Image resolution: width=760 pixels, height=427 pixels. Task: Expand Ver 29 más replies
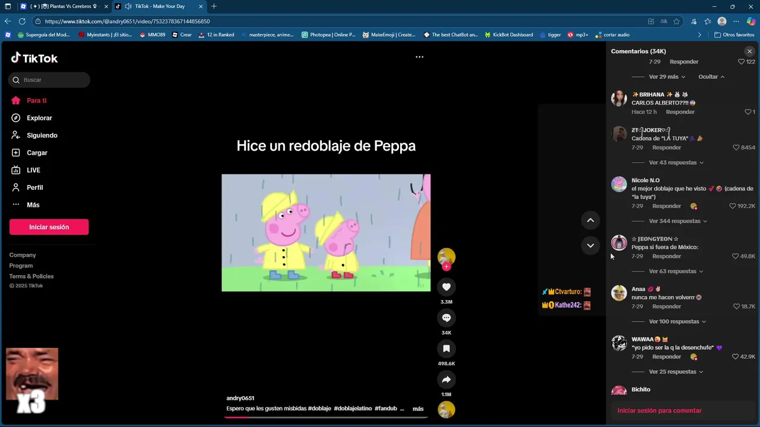[x=667, y=77]
